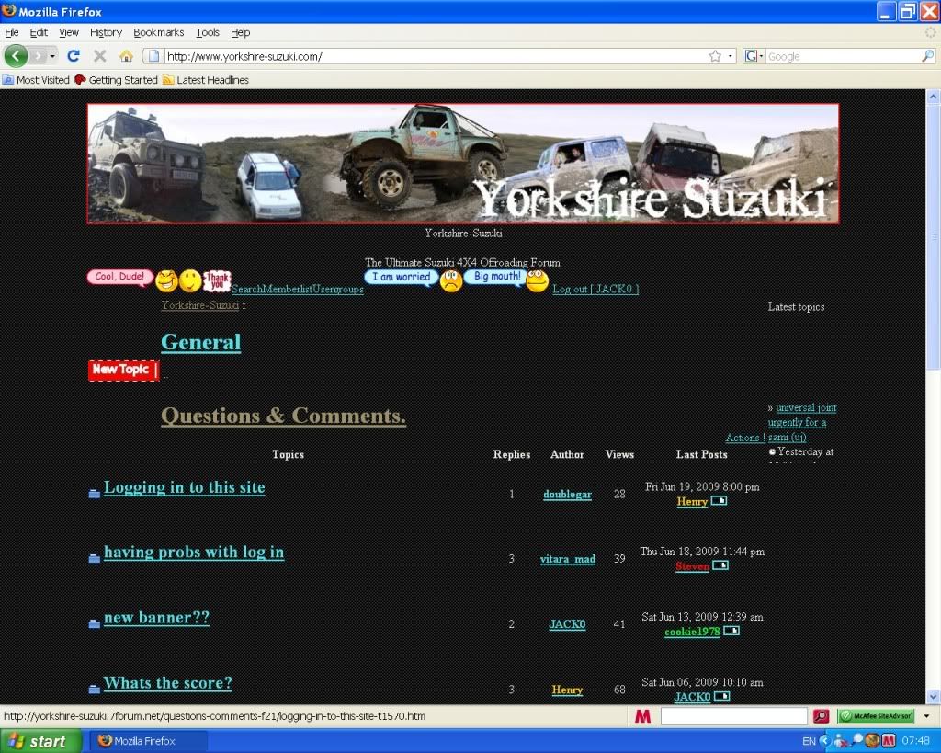The image size is (941, 753).
Task: Open the McAfee SiteAdvisor status button
Action: pos(876,716)
